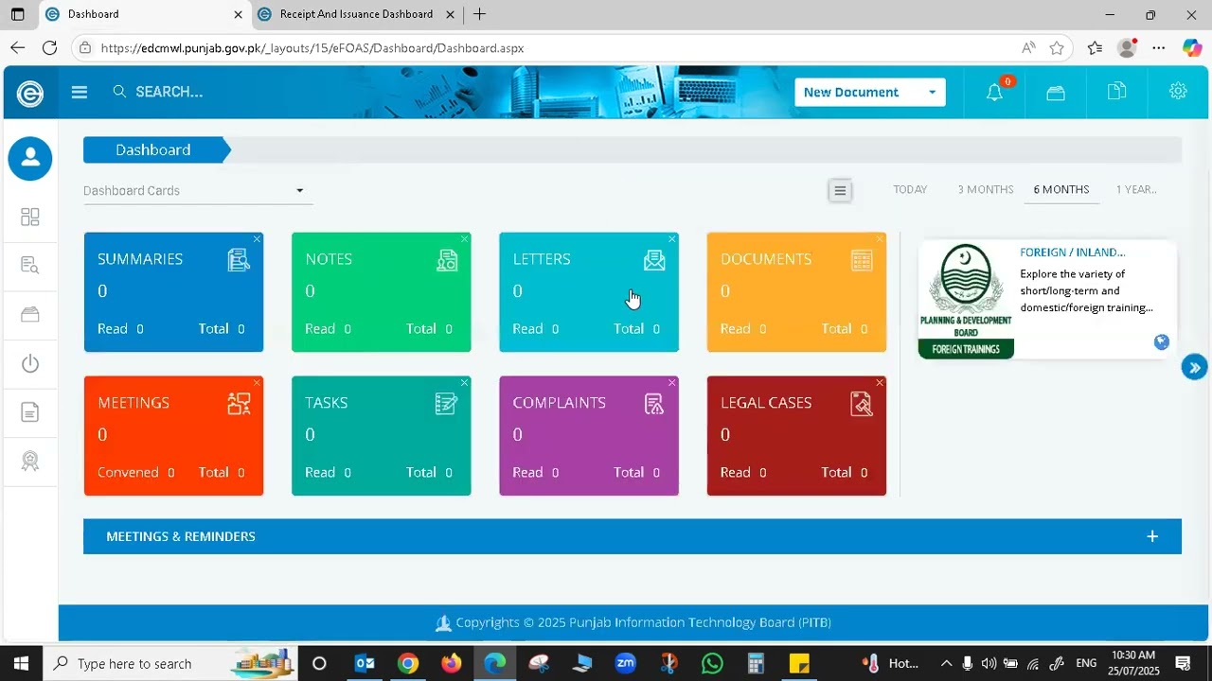Click the globe icon on training card
This screenshot has height=681, width=1212.
coord(1162,342)
